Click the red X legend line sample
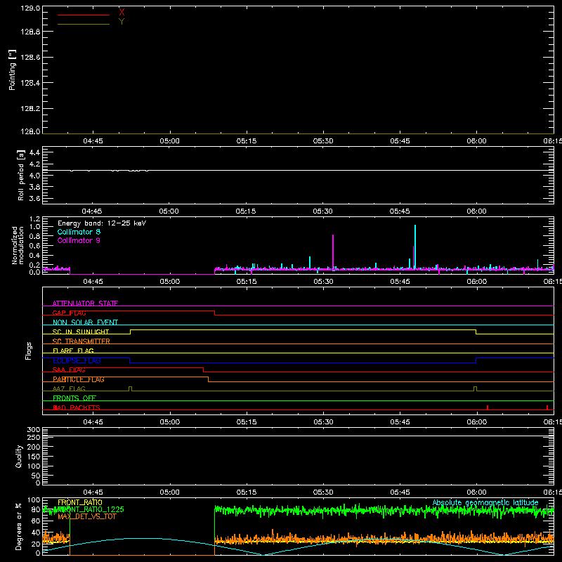Screen dimensions: 562x562 click(84, 15)
